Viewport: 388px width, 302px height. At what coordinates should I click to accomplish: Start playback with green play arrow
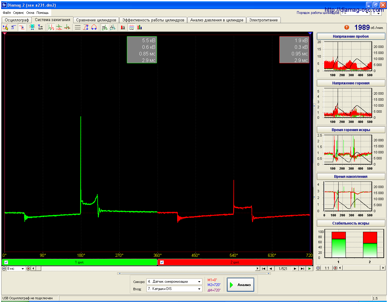click(309, 269)
